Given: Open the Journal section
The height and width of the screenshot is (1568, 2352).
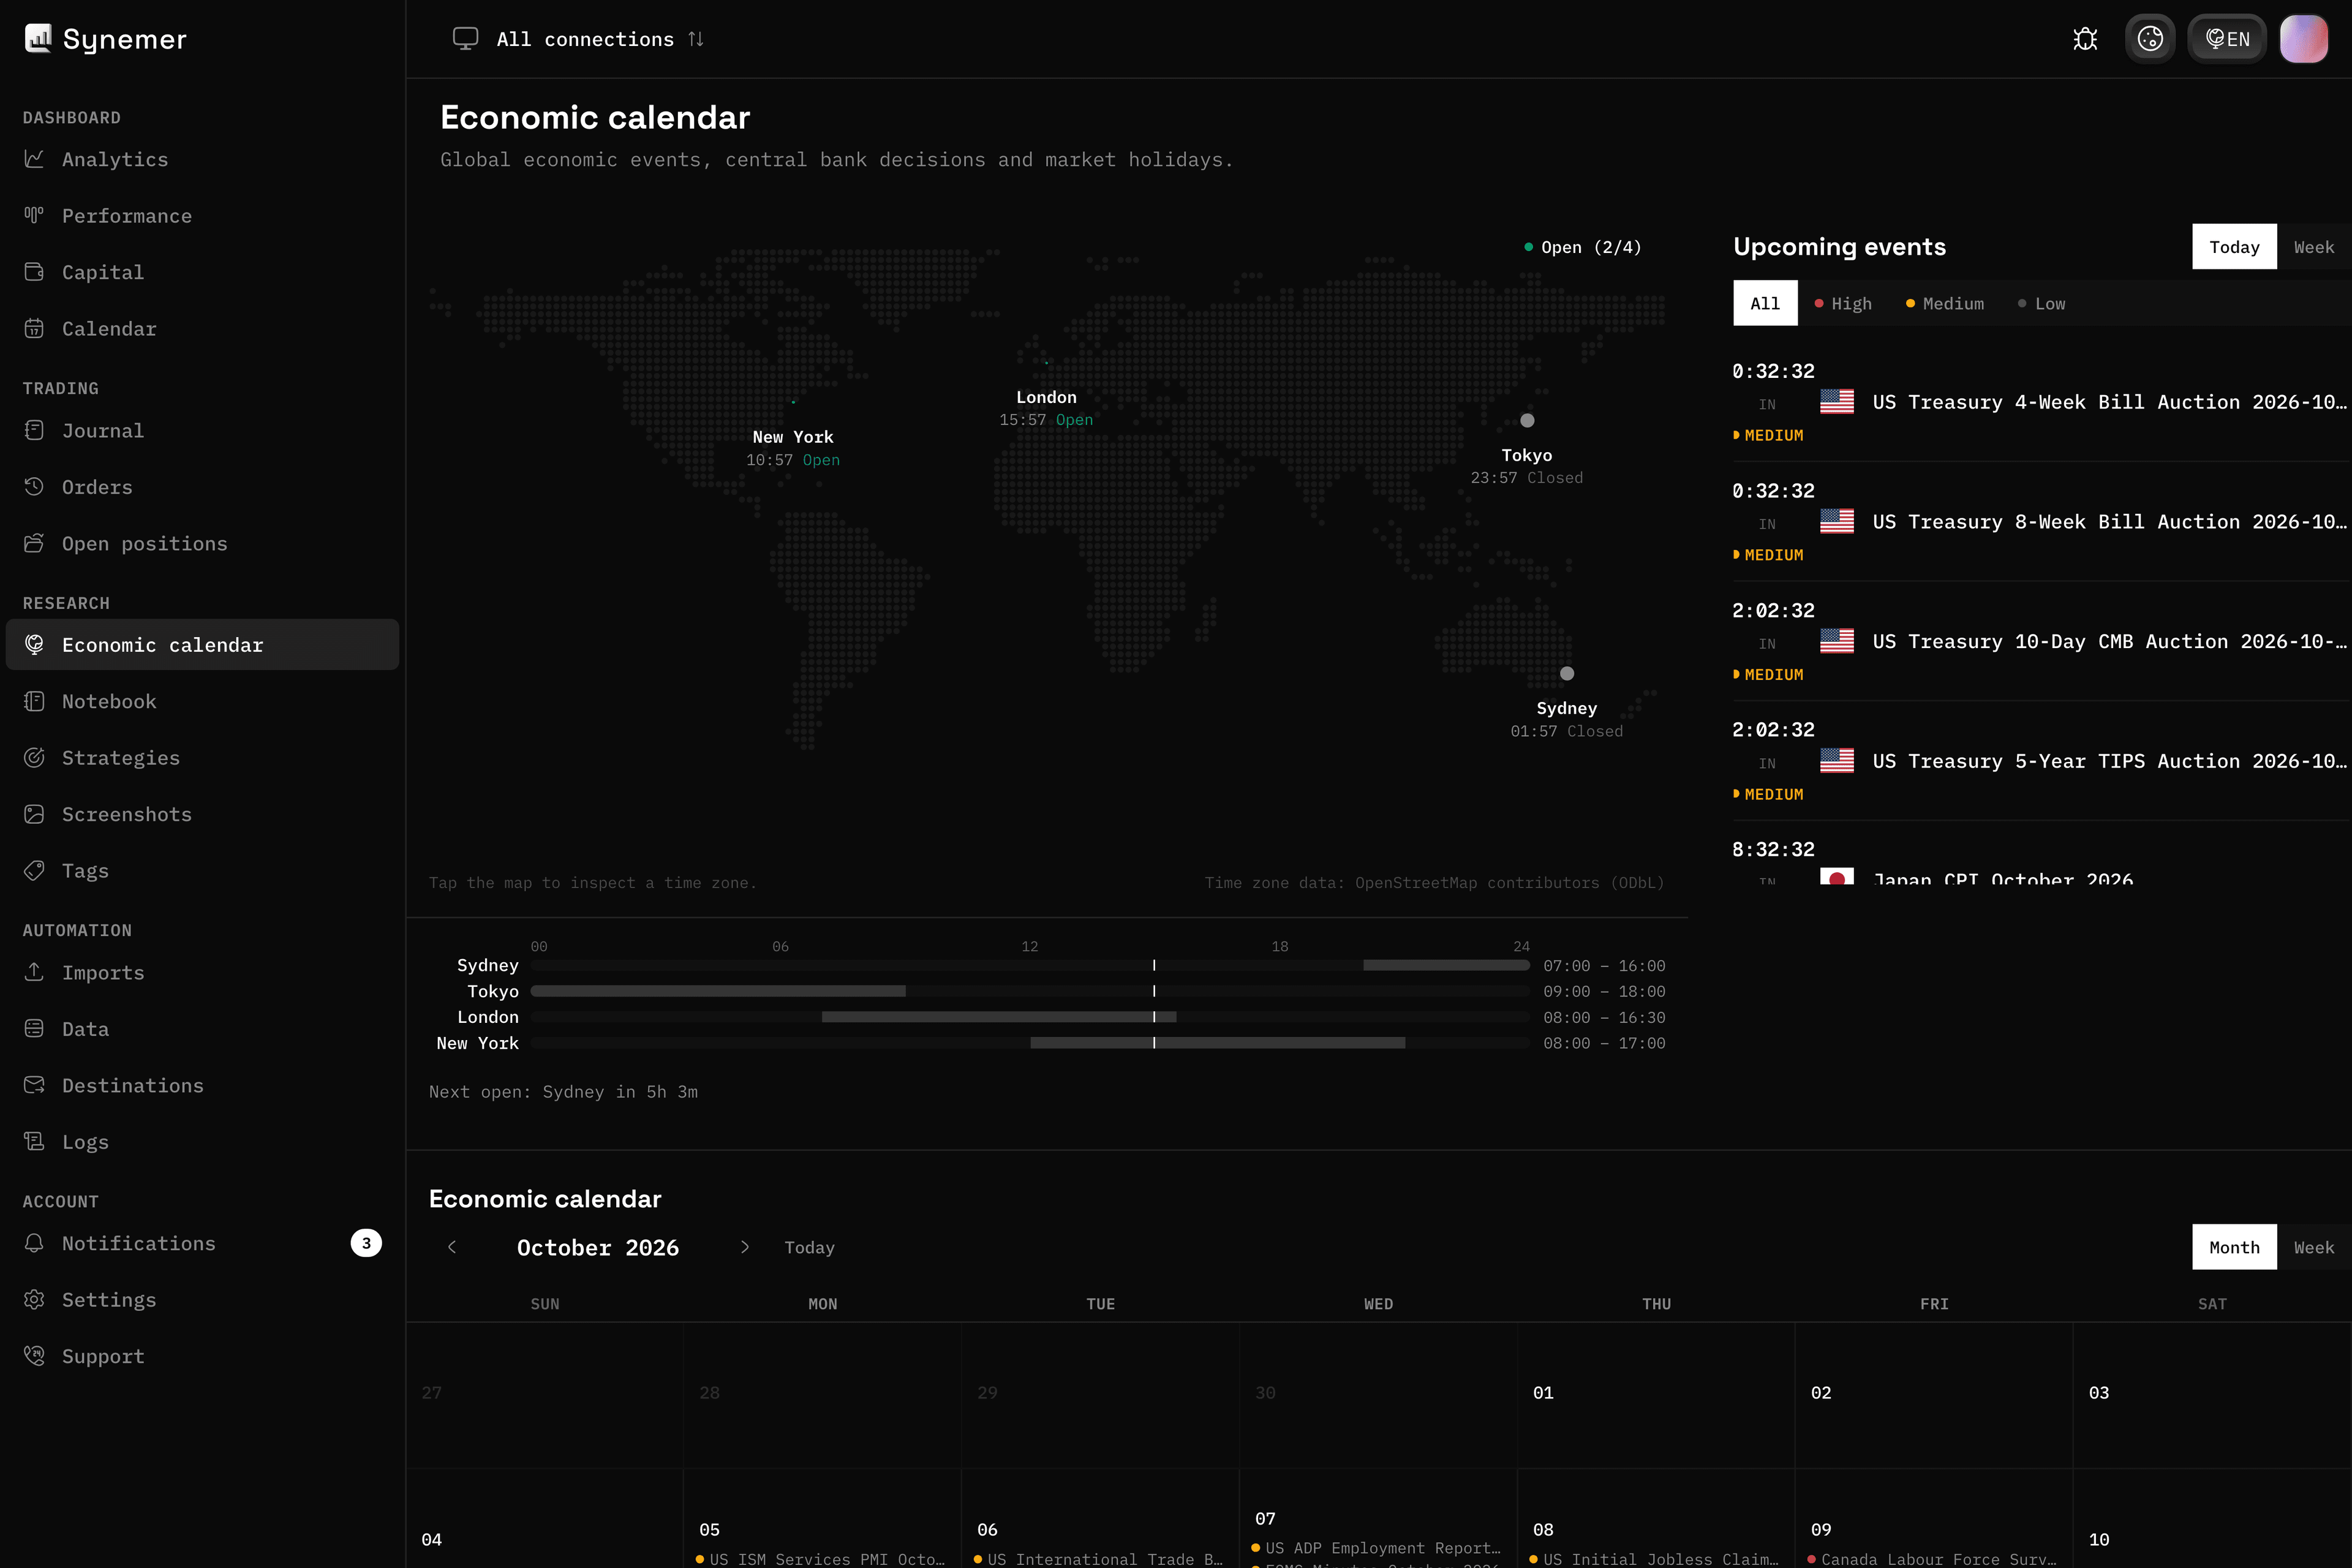Looking at the screenshot, I should pos(202,431).
